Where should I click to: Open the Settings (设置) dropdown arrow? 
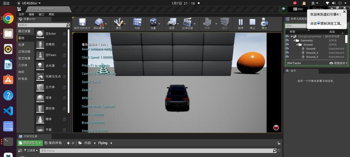[x=159, y=24]
